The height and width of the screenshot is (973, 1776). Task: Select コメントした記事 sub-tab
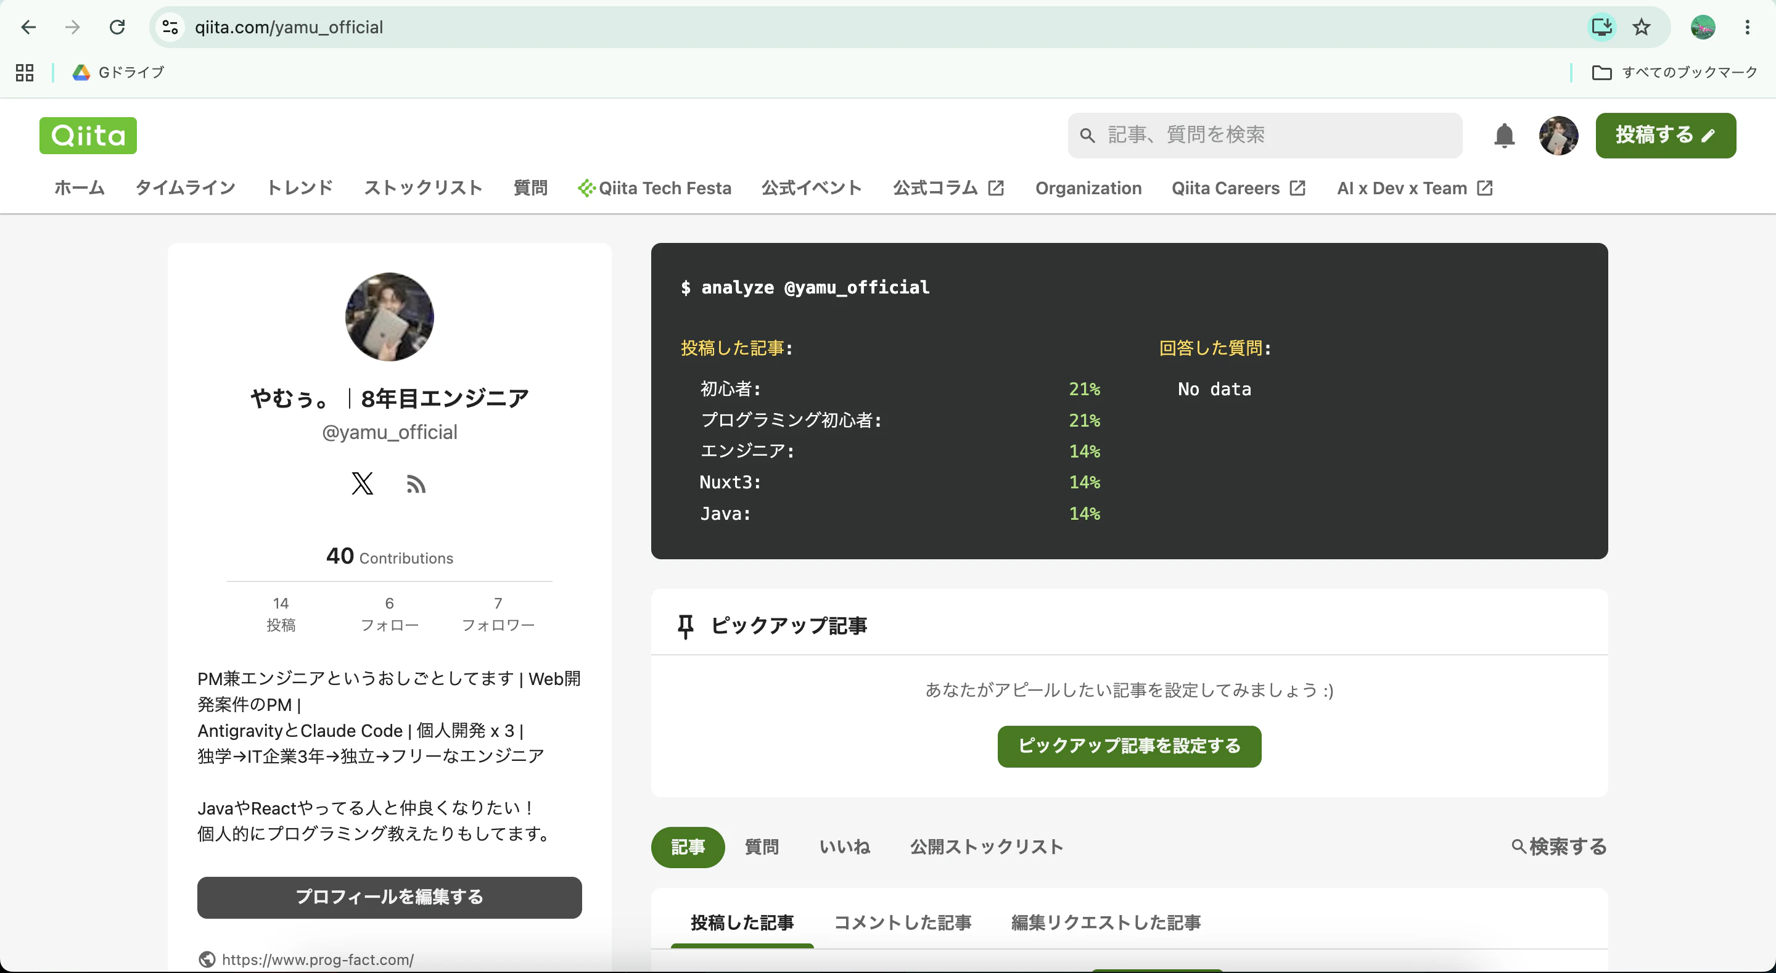click(x=902, y=922)
